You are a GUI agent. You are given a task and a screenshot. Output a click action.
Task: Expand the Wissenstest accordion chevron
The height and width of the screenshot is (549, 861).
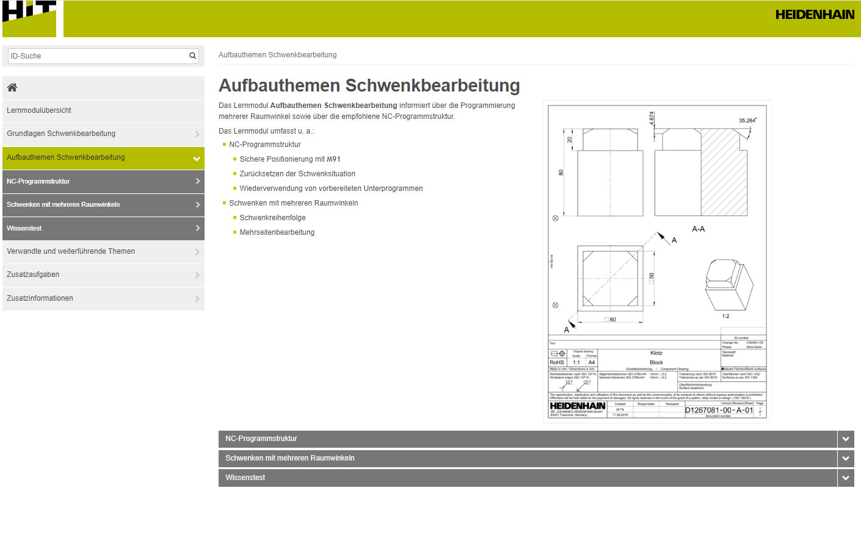[845, 478]
